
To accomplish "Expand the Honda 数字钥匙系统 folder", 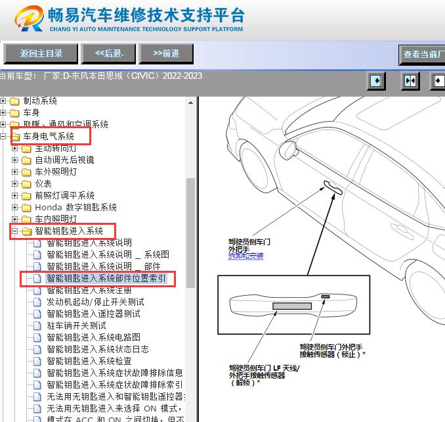I will point(14,208).
